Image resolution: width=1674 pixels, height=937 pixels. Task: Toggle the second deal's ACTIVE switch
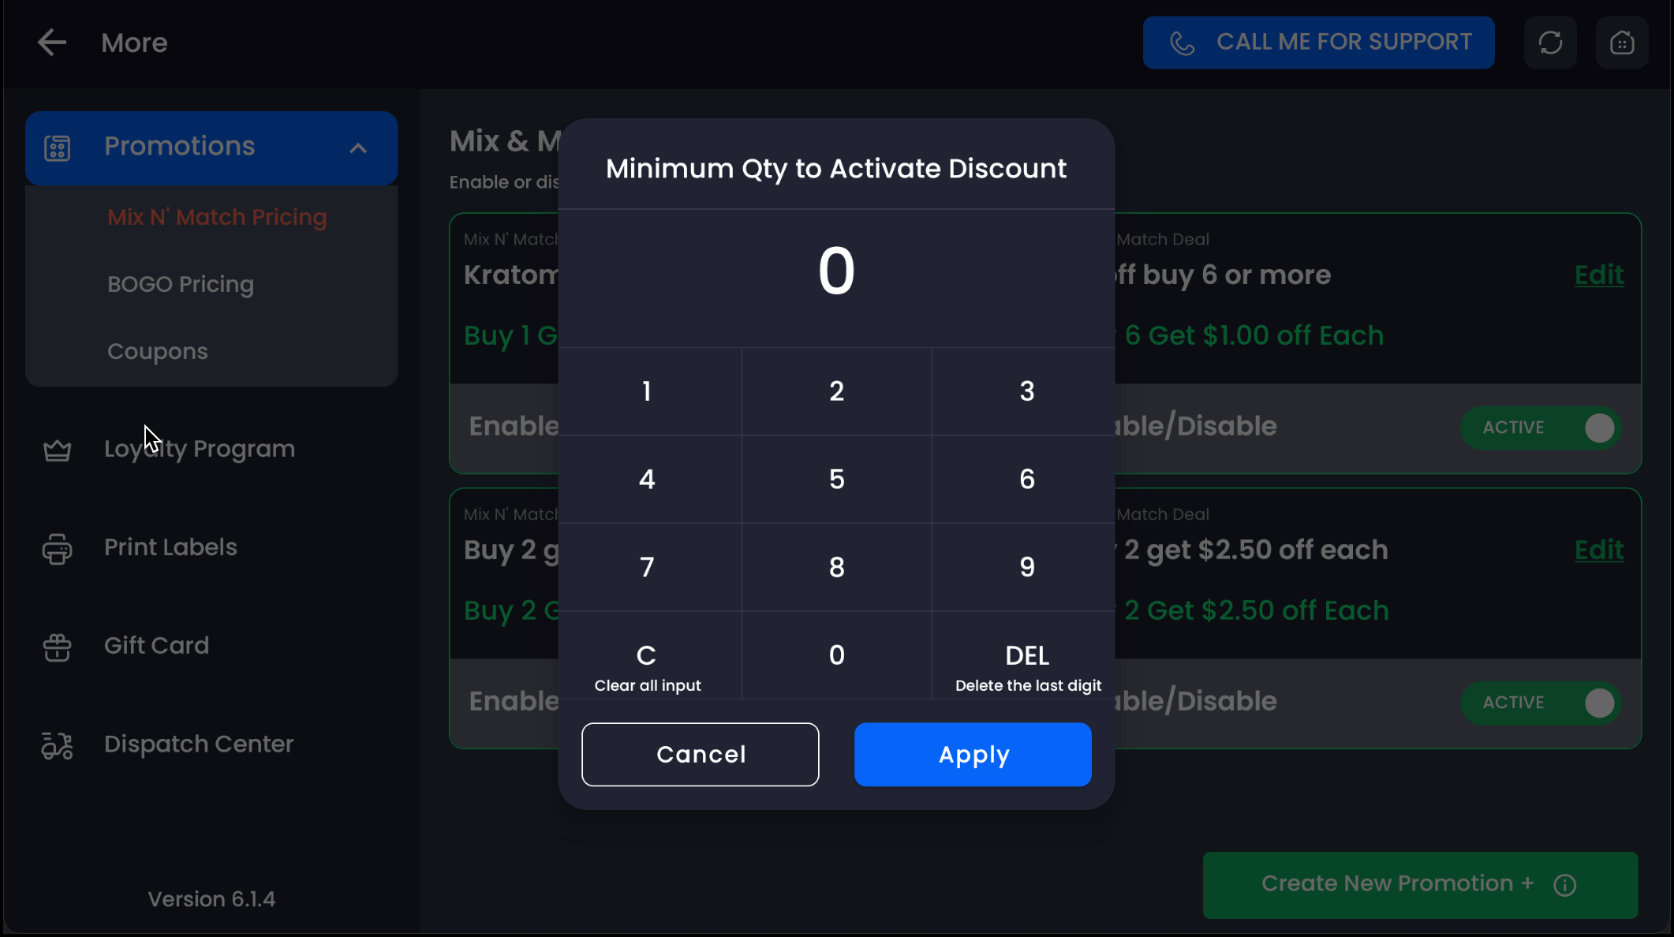[1541, 703]
